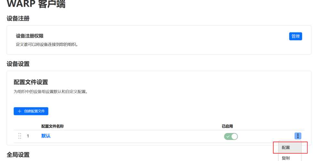Click the 定义谁可以将设备连接到您的组织 description
328x161 pixels.
point(47,44)
